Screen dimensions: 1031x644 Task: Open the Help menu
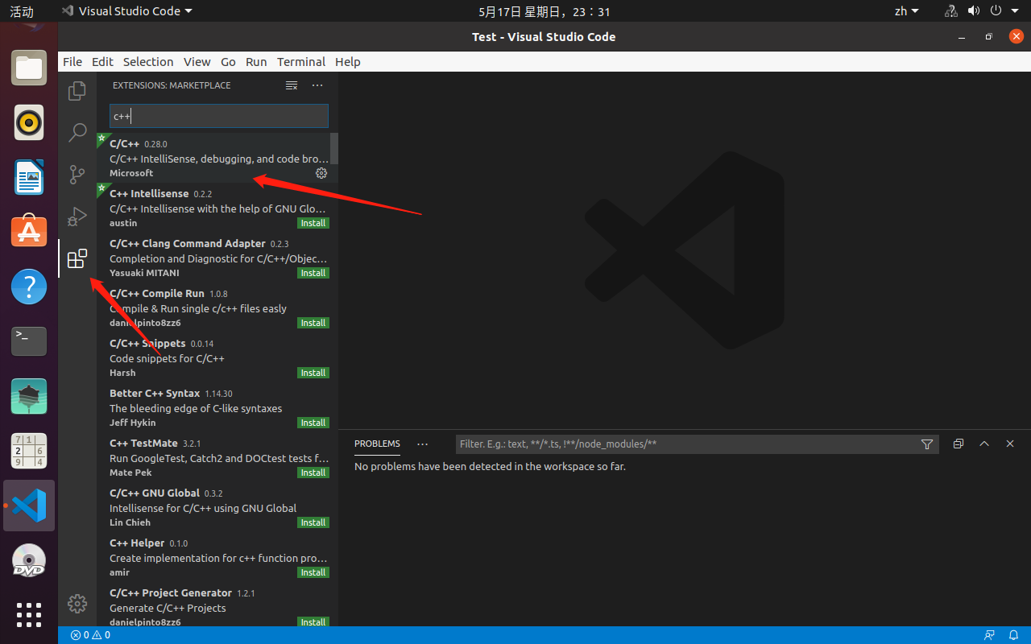point(348,62)
